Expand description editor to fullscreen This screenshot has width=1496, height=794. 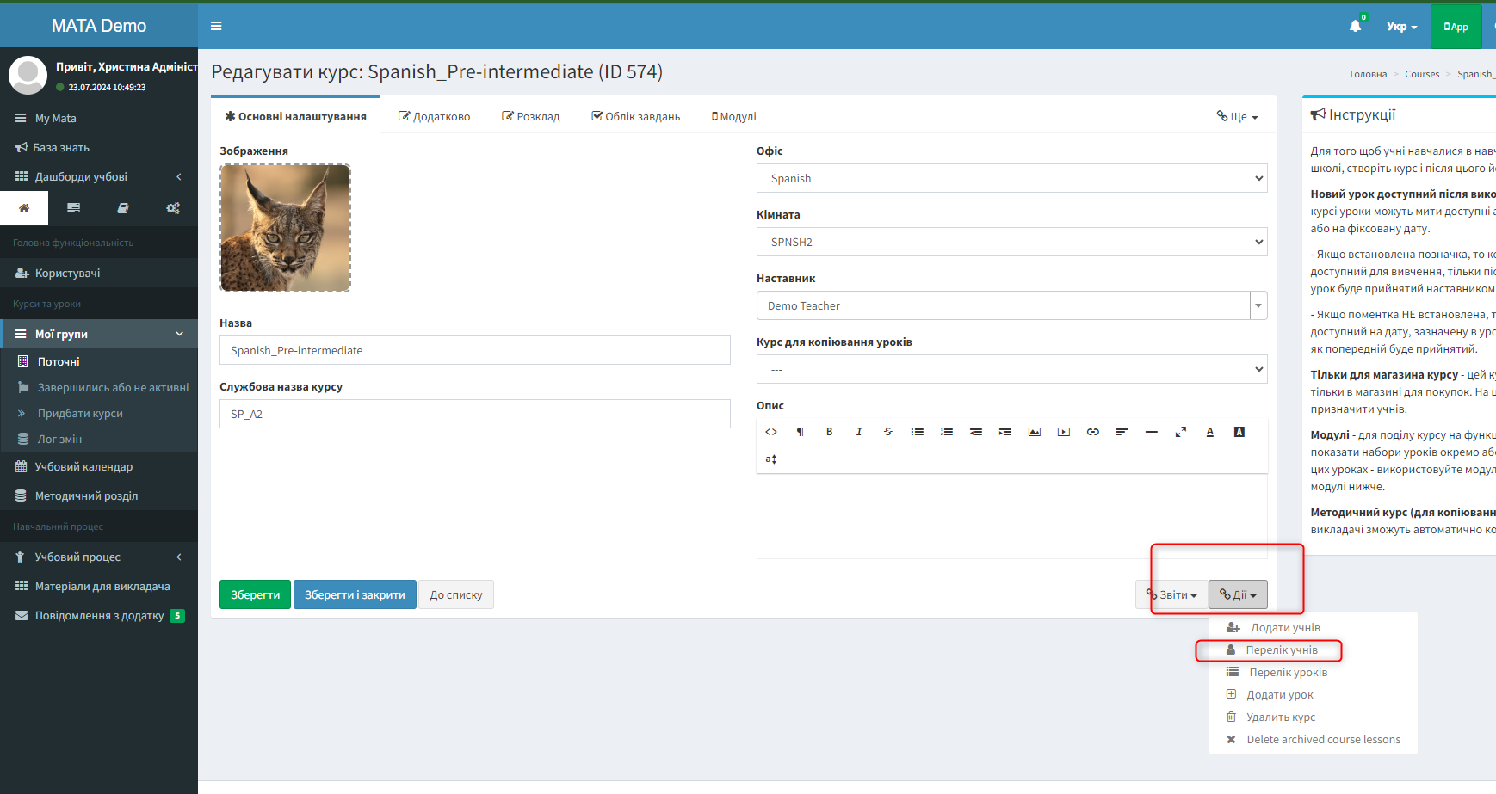pos(1180,432)
